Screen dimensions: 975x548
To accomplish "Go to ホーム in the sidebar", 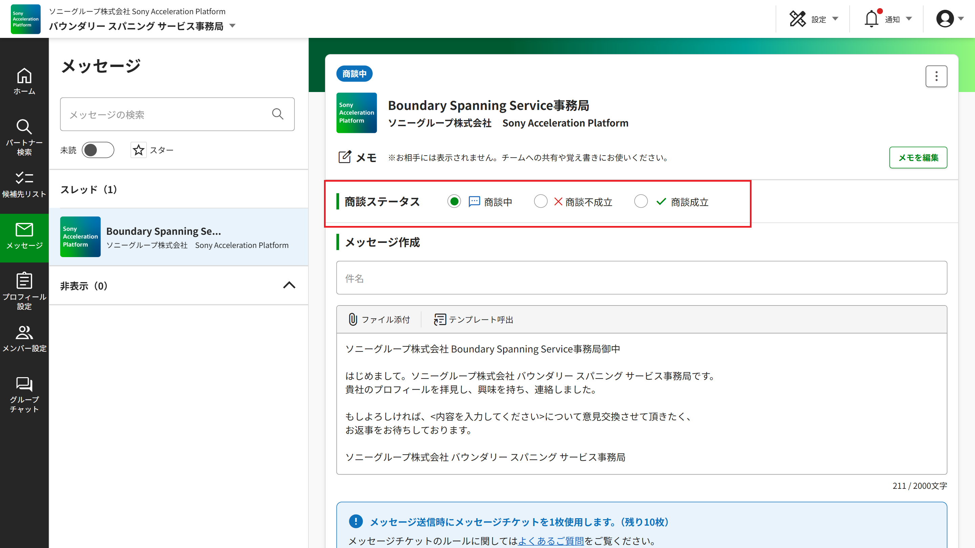I will (24, 81).
